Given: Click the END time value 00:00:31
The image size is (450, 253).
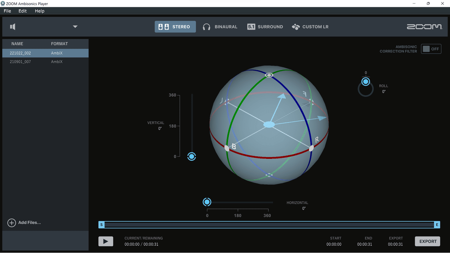Looking at the screenshot, I should (364, 244).
